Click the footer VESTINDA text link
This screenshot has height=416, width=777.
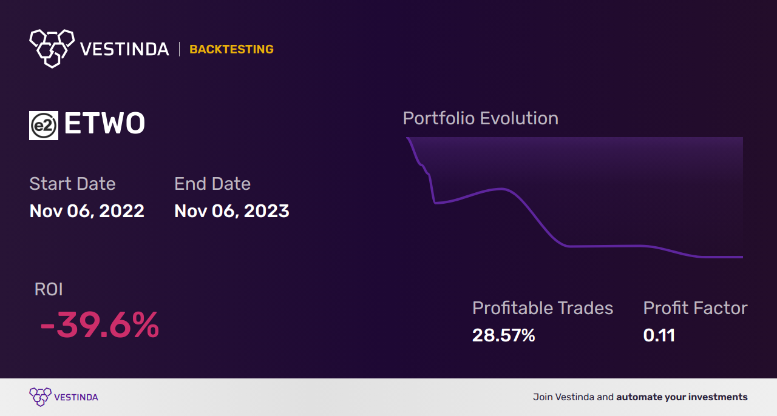click(76, 397)
